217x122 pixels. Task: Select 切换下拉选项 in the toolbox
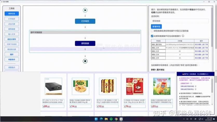pyautogui.click(x=12, y=44)
